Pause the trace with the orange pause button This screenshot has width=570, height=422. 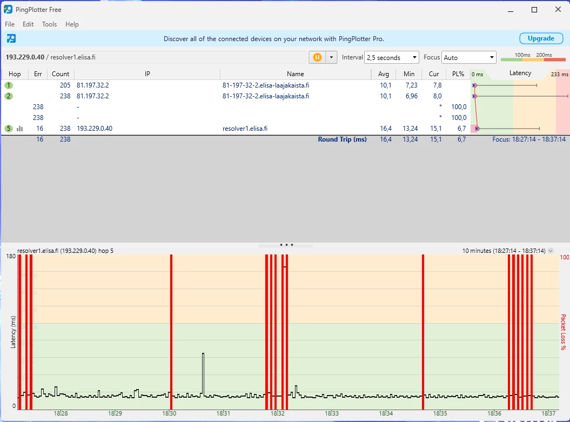pos(317,57)
